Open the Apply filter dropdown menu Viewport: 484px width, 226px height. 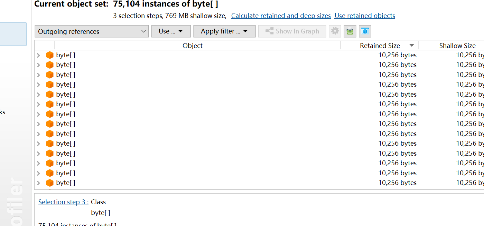[224, 31]
